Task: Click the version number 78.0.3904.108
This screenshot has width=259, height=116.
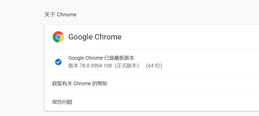Action: click(x=96, y=66)
